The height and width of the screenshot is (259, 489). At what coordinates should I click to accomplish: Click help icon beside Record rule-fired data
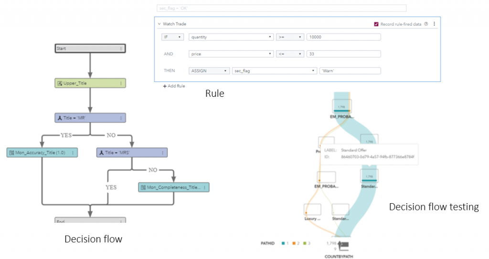426,24
